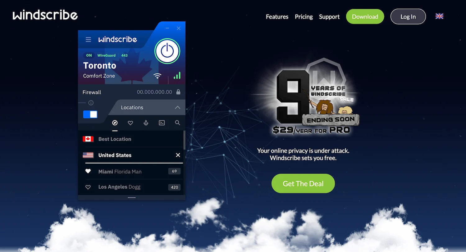Screen dimensions: 466x252
Task: Toggle the VPN power button
Action: pos(167,51)
